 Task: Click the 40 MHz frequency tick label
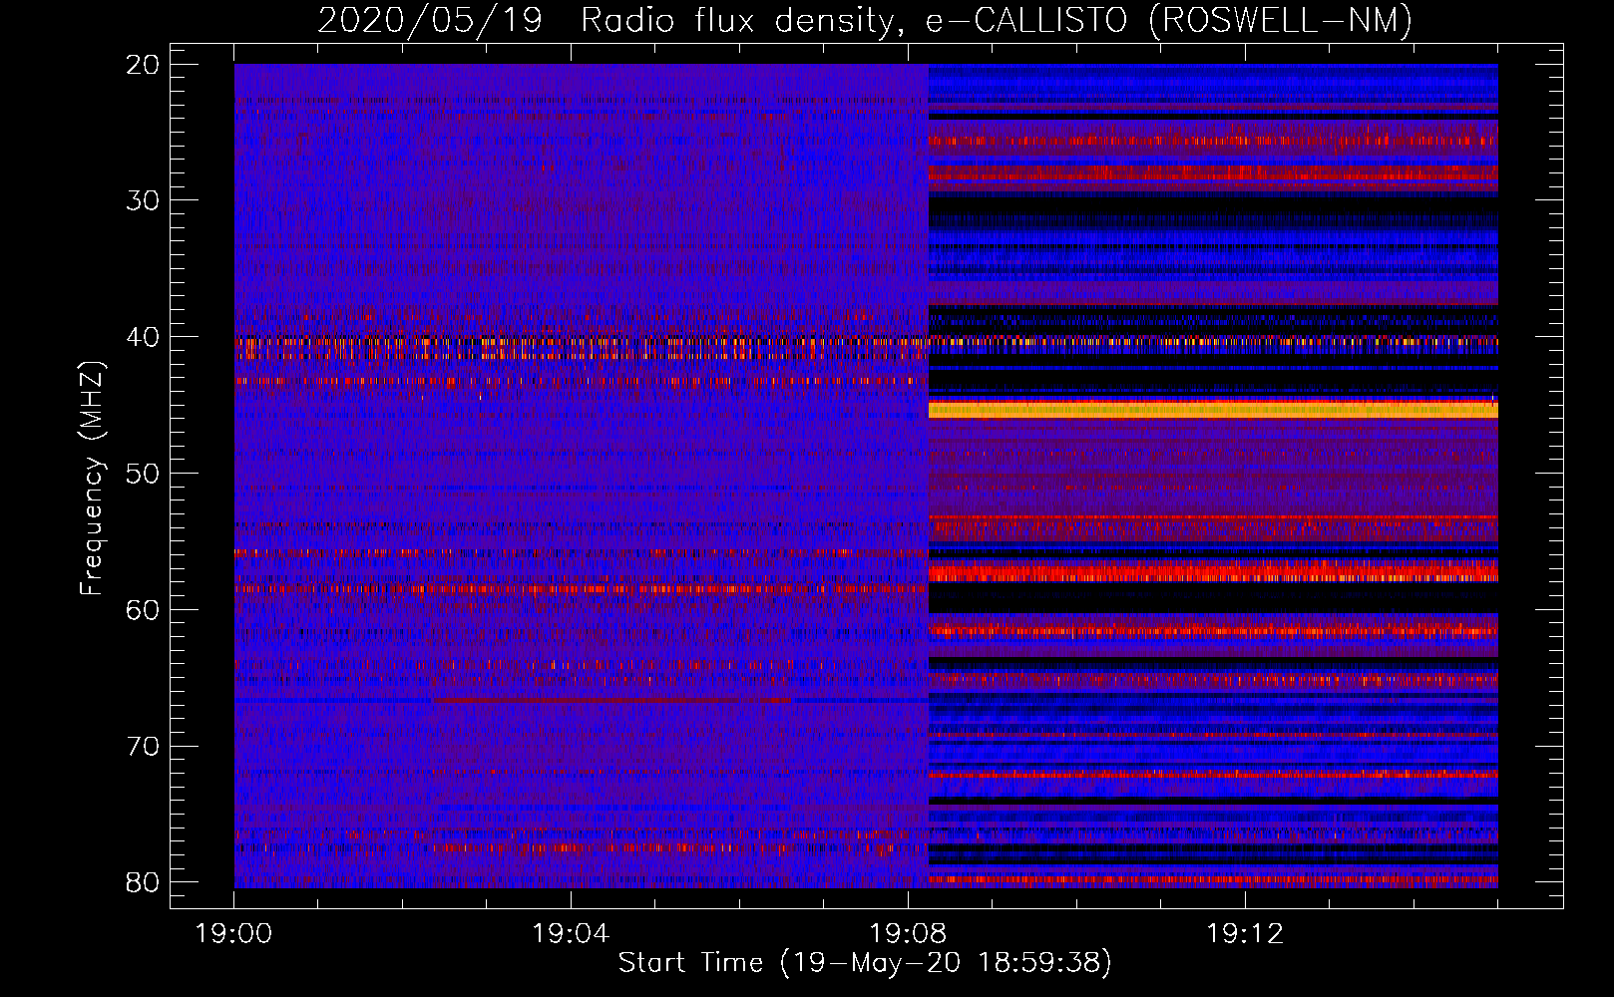click(144, 337)
